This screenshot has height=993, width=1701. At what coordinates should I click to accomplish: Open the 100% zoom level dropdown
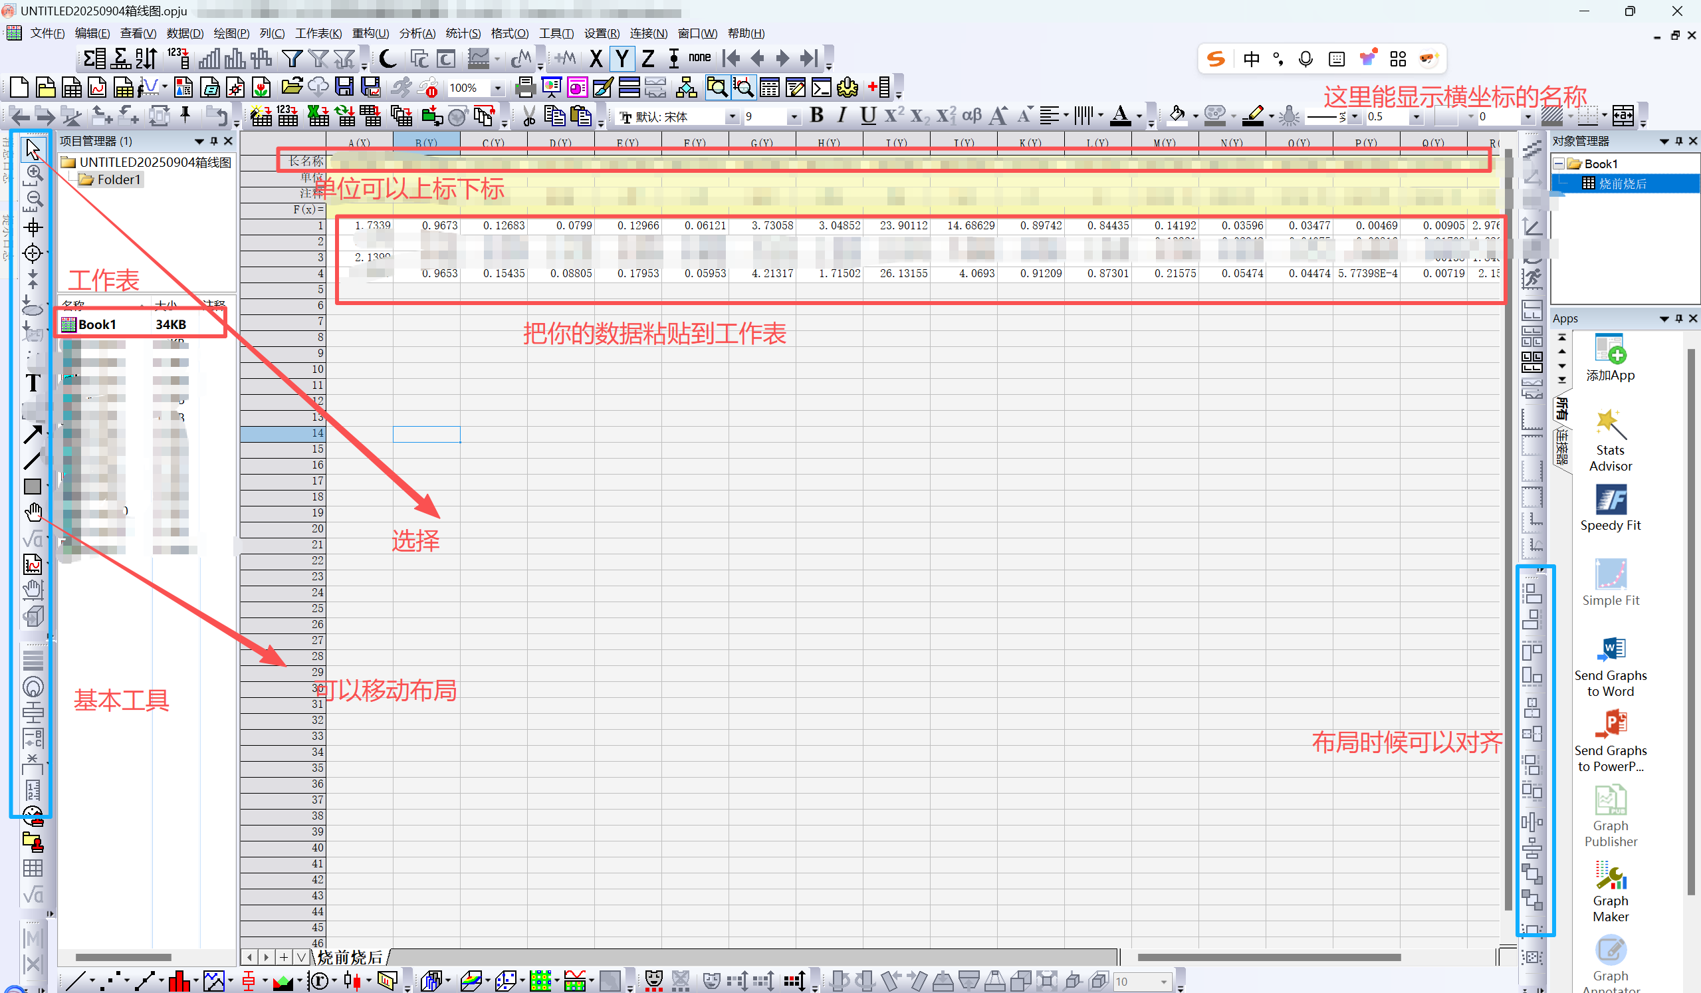(497, 88)
